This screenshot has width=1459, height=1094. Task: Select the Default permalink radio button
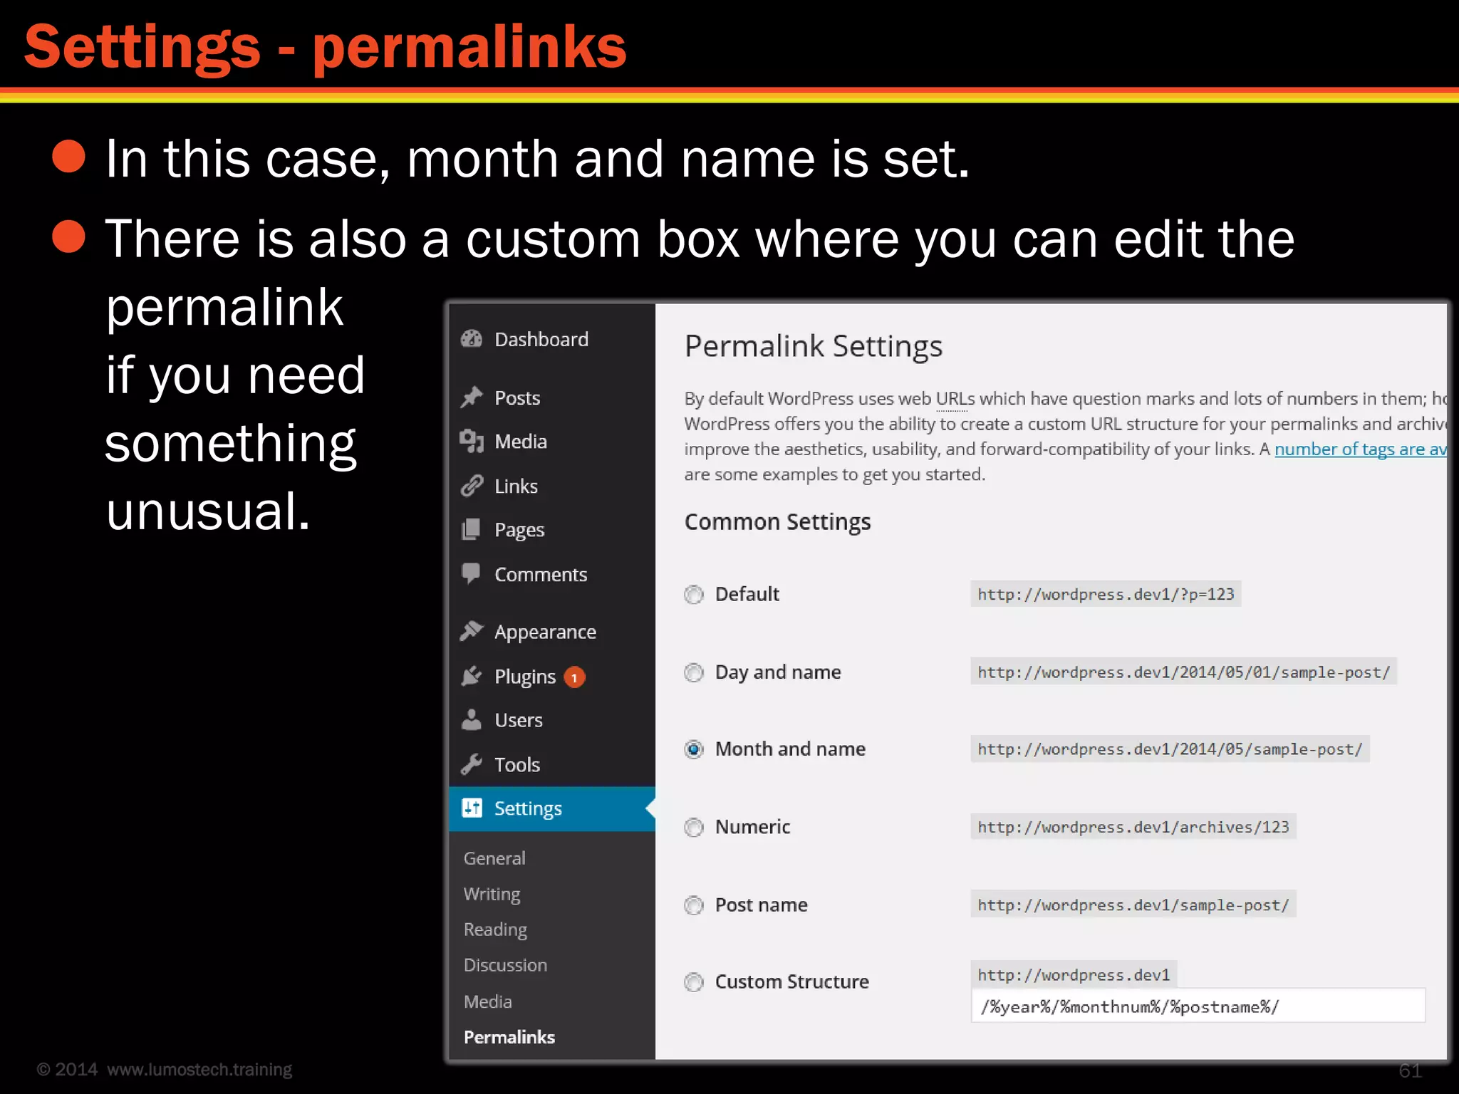click(x=694, y=594)
